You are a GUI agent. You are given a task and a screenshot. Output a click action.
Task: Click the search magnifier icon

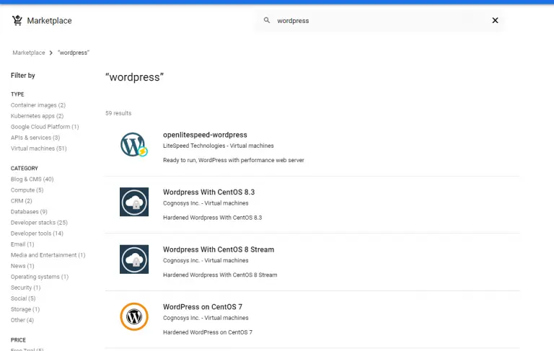267,20
